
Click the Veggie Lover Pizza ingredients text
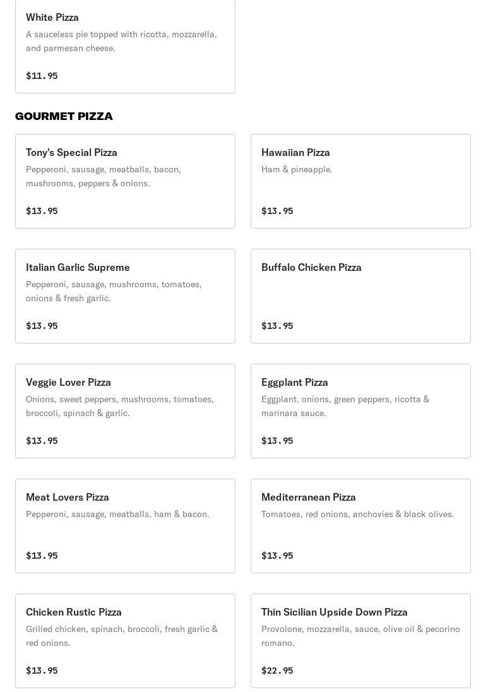(x=120, y=406)
